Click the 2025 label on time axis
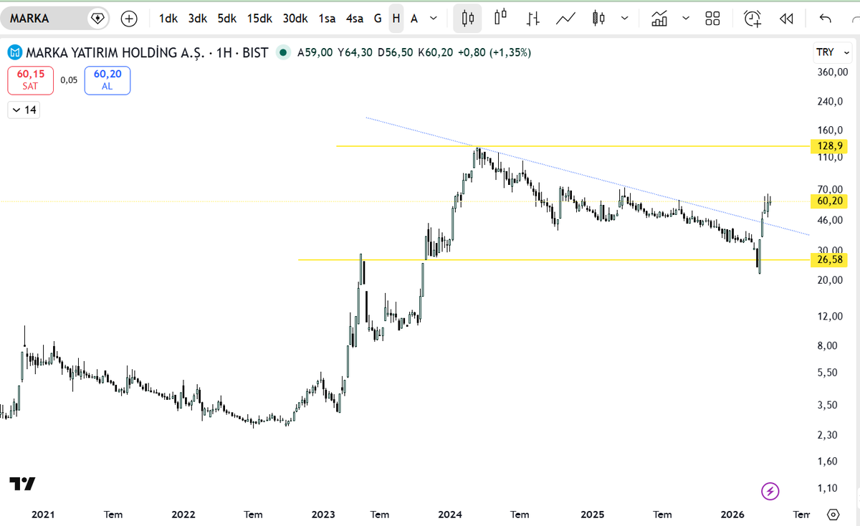 point(592,515)
